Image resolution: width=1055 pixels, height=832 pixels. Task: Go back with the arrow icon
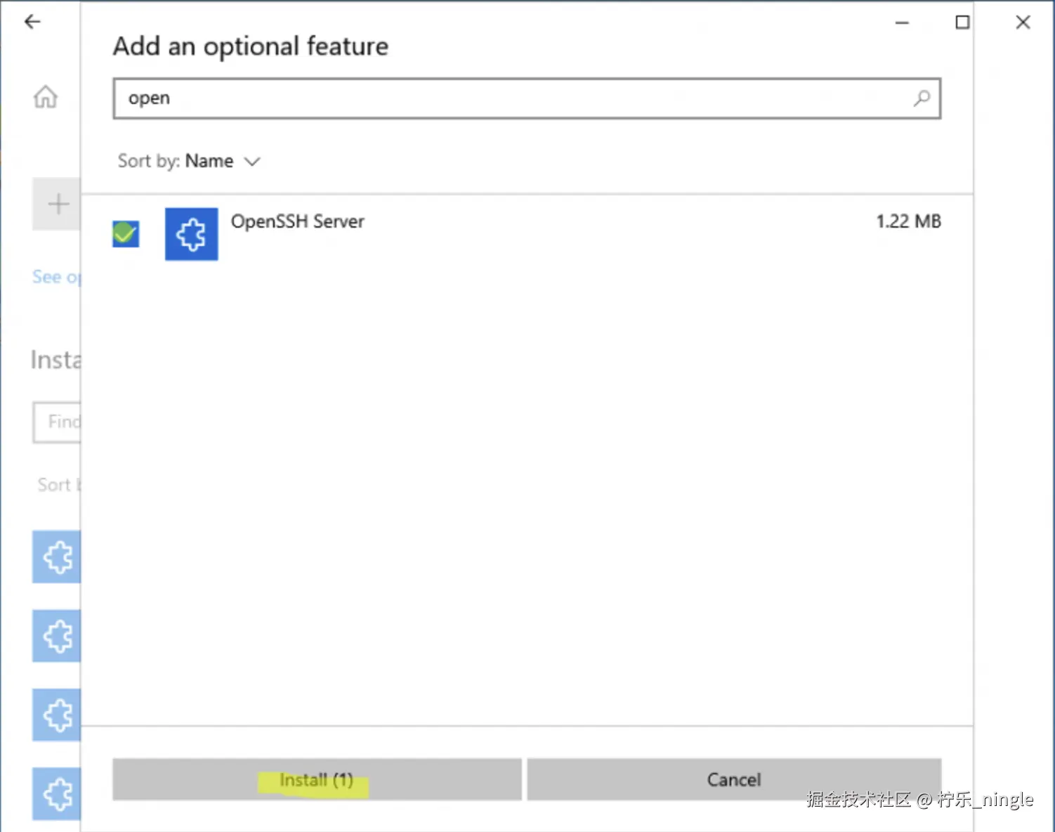32,22
